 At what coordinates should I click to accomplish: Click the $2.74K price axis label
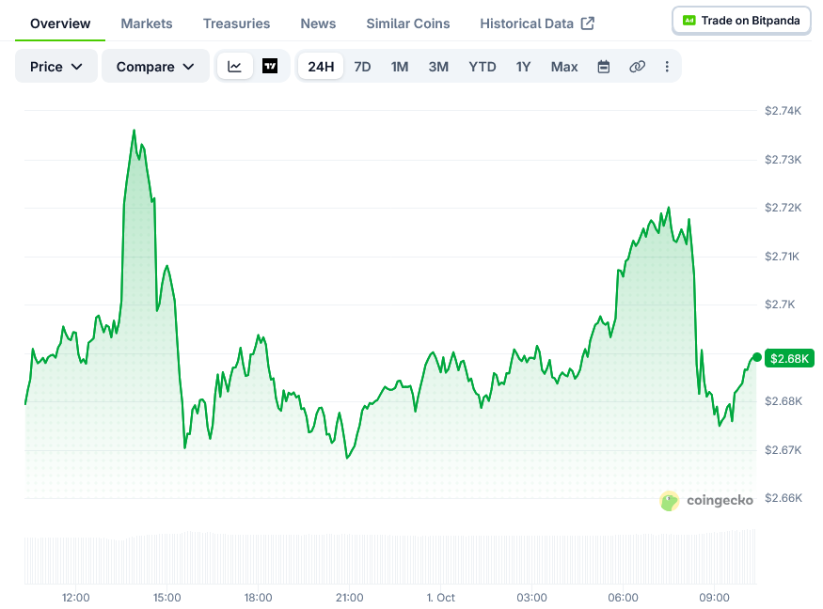[783, 111]
